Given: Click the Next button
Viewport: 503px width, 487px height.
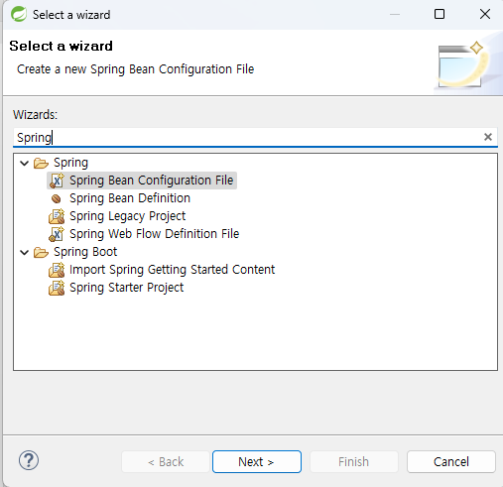Looking at the screenshot, I should (x=257, y=461).
